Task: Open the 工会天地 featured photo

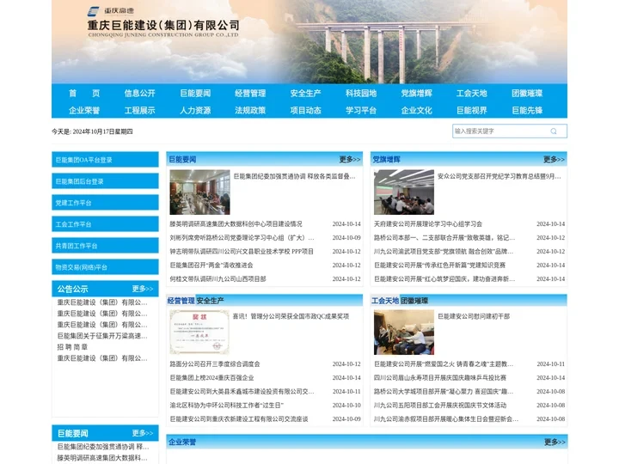Action: click(x=403, y=332)
